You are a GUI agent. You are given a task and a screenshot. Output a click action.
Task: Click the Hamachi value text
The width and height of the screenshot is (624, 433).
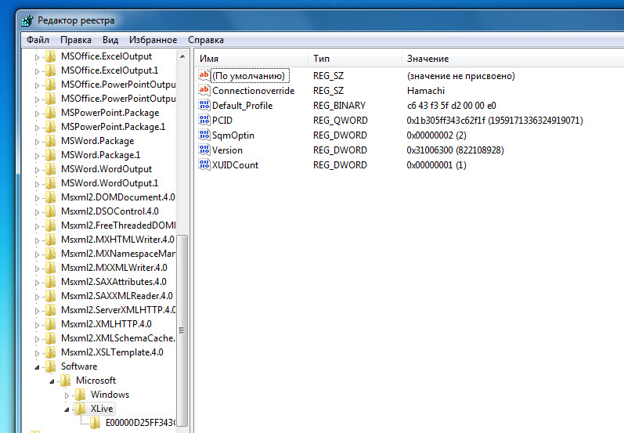425,91
